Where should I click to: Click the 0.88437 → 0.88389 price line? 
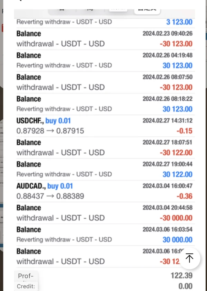coord(50,196)
